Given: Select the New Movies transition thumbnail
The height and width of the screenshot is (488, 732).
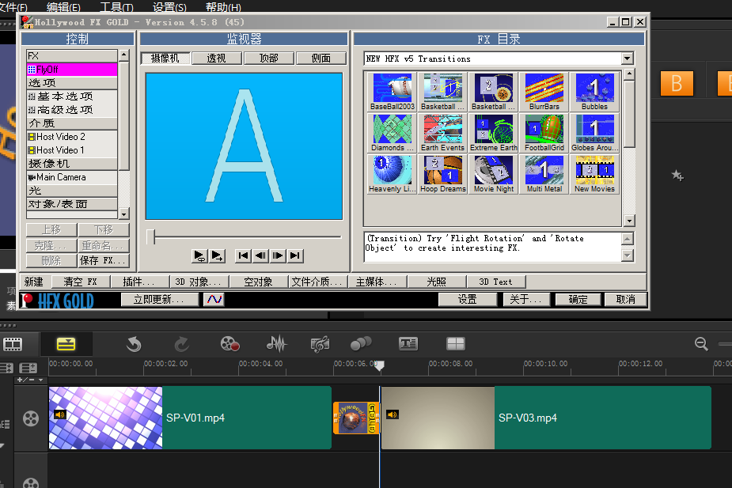Looking at the screenshot, I should [x=595, y=174].
